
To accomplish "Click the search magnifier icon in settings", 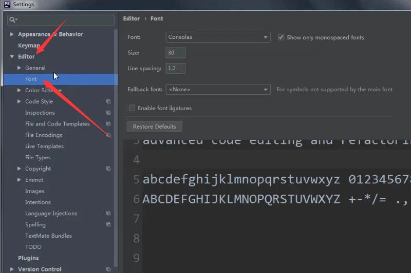I will pos(13,20).
